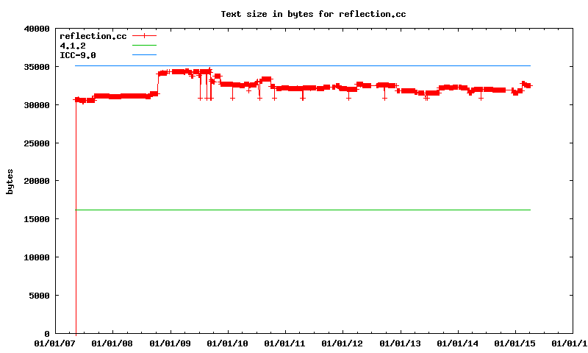Click the red line sample beside reflection.cc legend
Viewport: 588px width, 353px height.
tap(145, 36)
